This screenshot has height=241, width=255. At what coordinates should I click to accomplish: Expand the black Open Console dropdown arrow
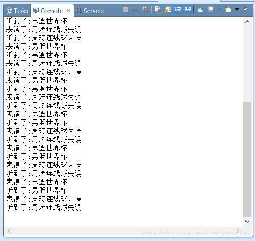tap(237, 9)
